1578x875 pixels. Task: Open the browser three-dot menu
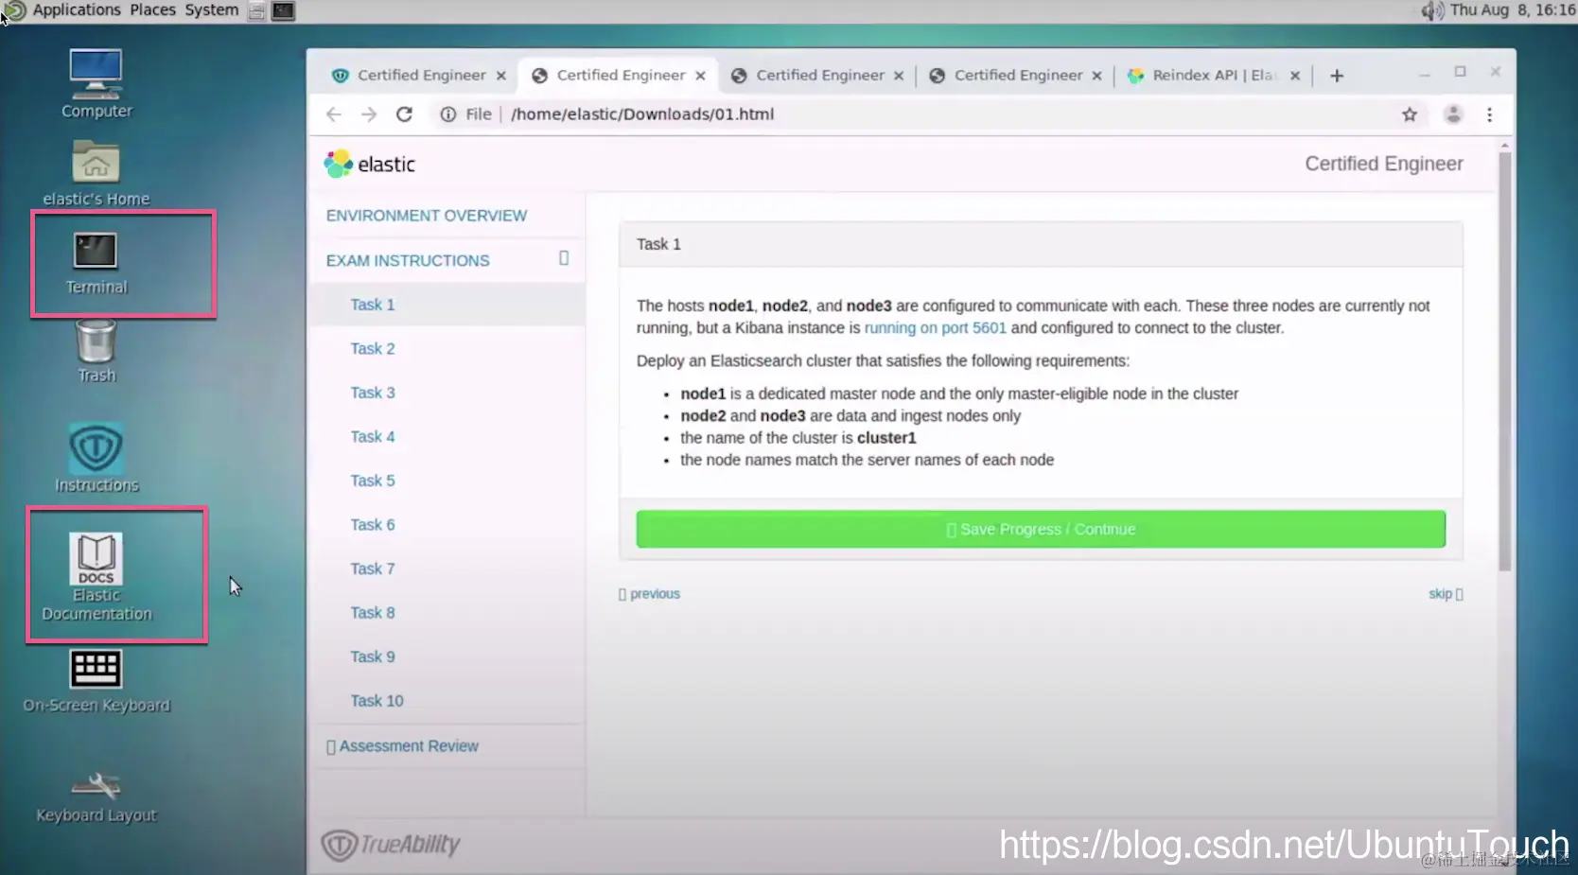click(1489, 114)
